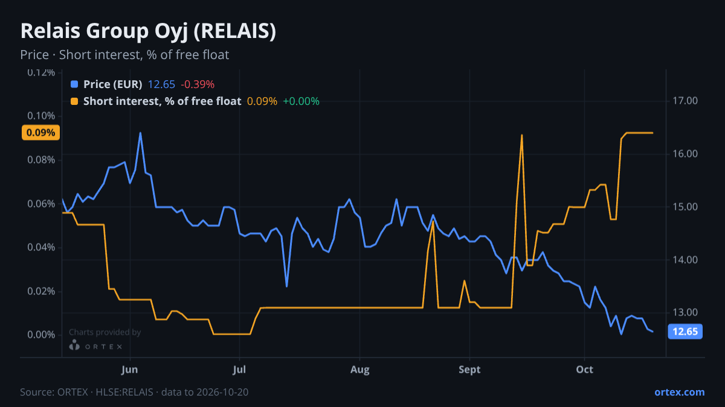Click the 0.04% left axis label
Image resolution: width=725 pixels, height=407 pixels.
pyautogui.click(x=40, y=247)
